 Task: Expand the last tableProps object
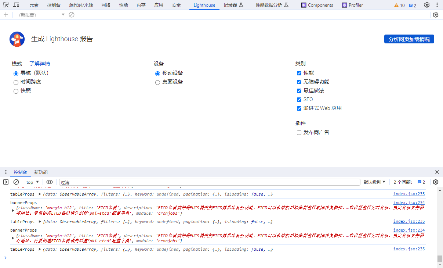point(40,249)
